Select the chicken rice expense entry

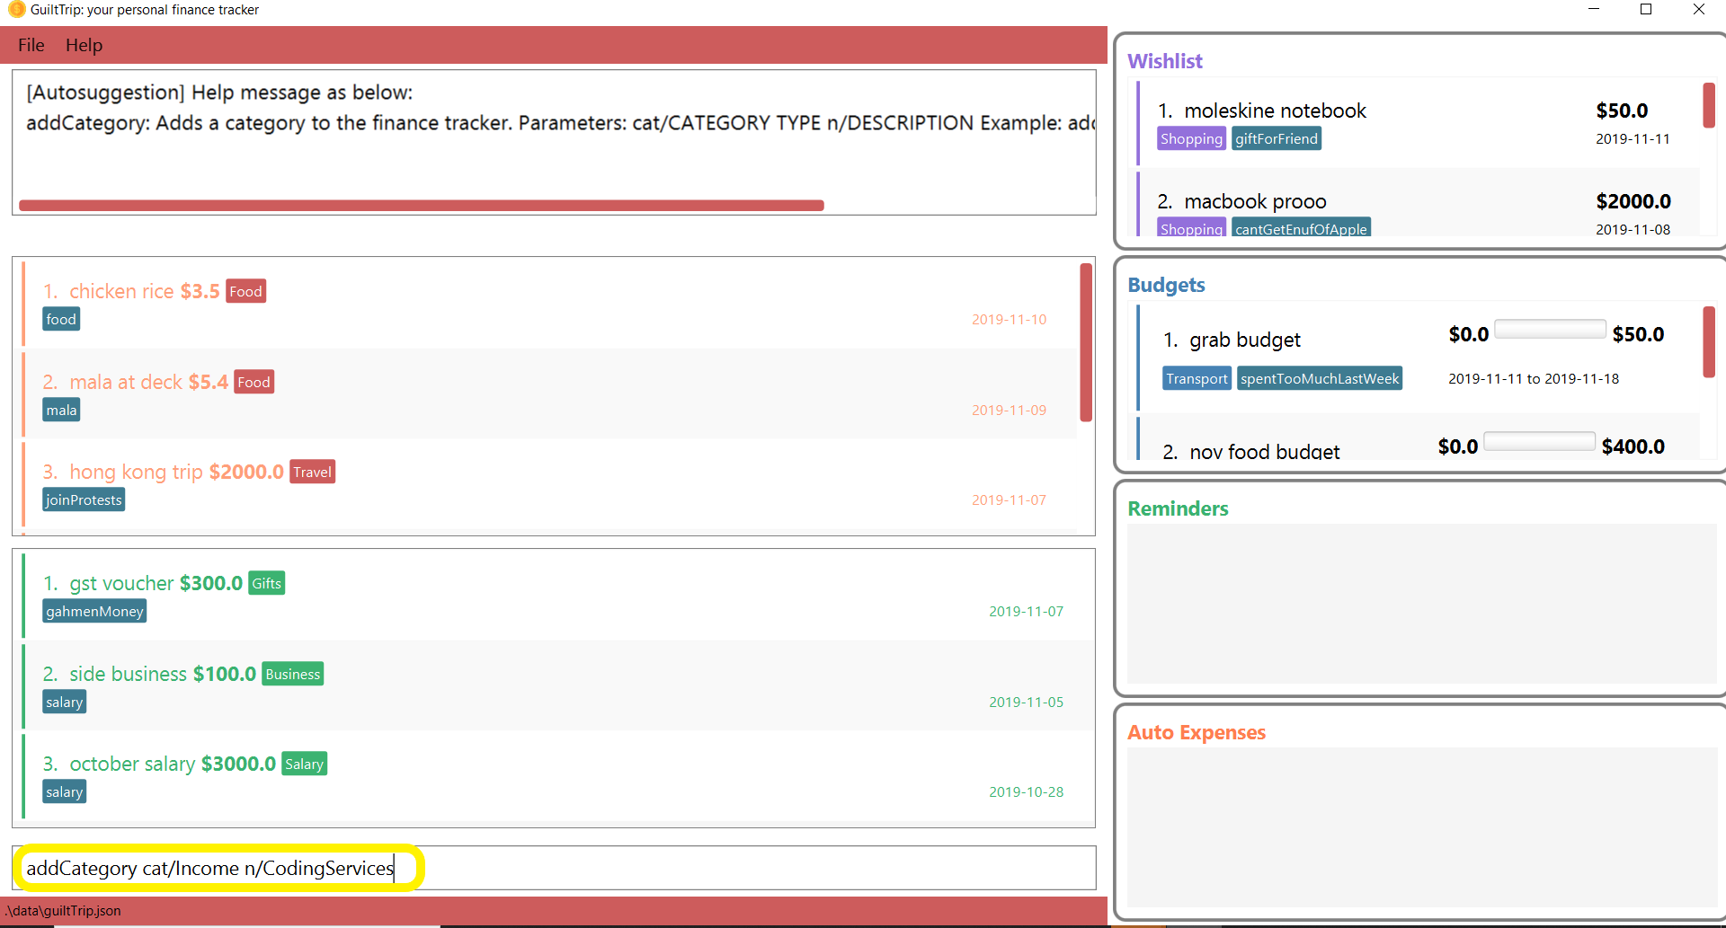click(550, 305)
